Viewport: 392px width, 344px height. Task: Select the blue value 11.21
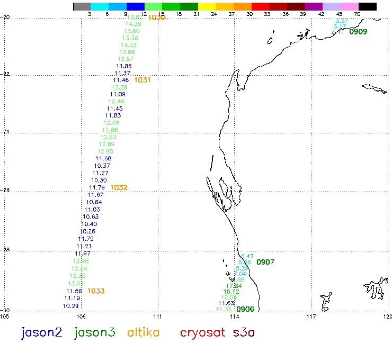(84, 247)
